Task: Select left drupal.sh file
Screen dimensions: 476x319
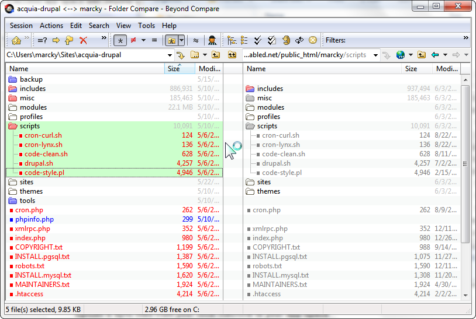Action: pyautogui.click(x=115, y=163)
